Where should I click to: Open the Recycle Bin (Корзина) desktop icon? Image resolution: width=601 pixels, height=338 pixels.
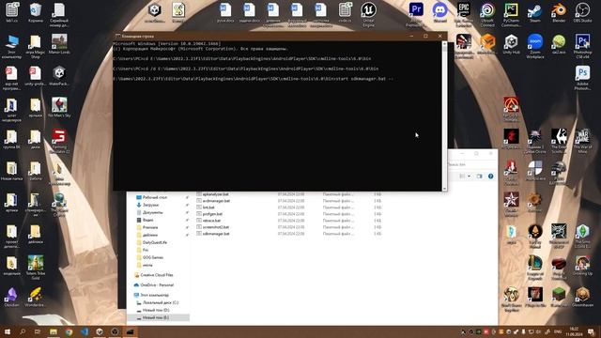click(x=36, y=12)
